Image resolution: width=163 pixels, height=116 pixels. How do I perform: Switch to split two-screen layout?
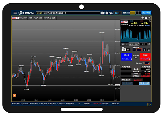(138, 13)
